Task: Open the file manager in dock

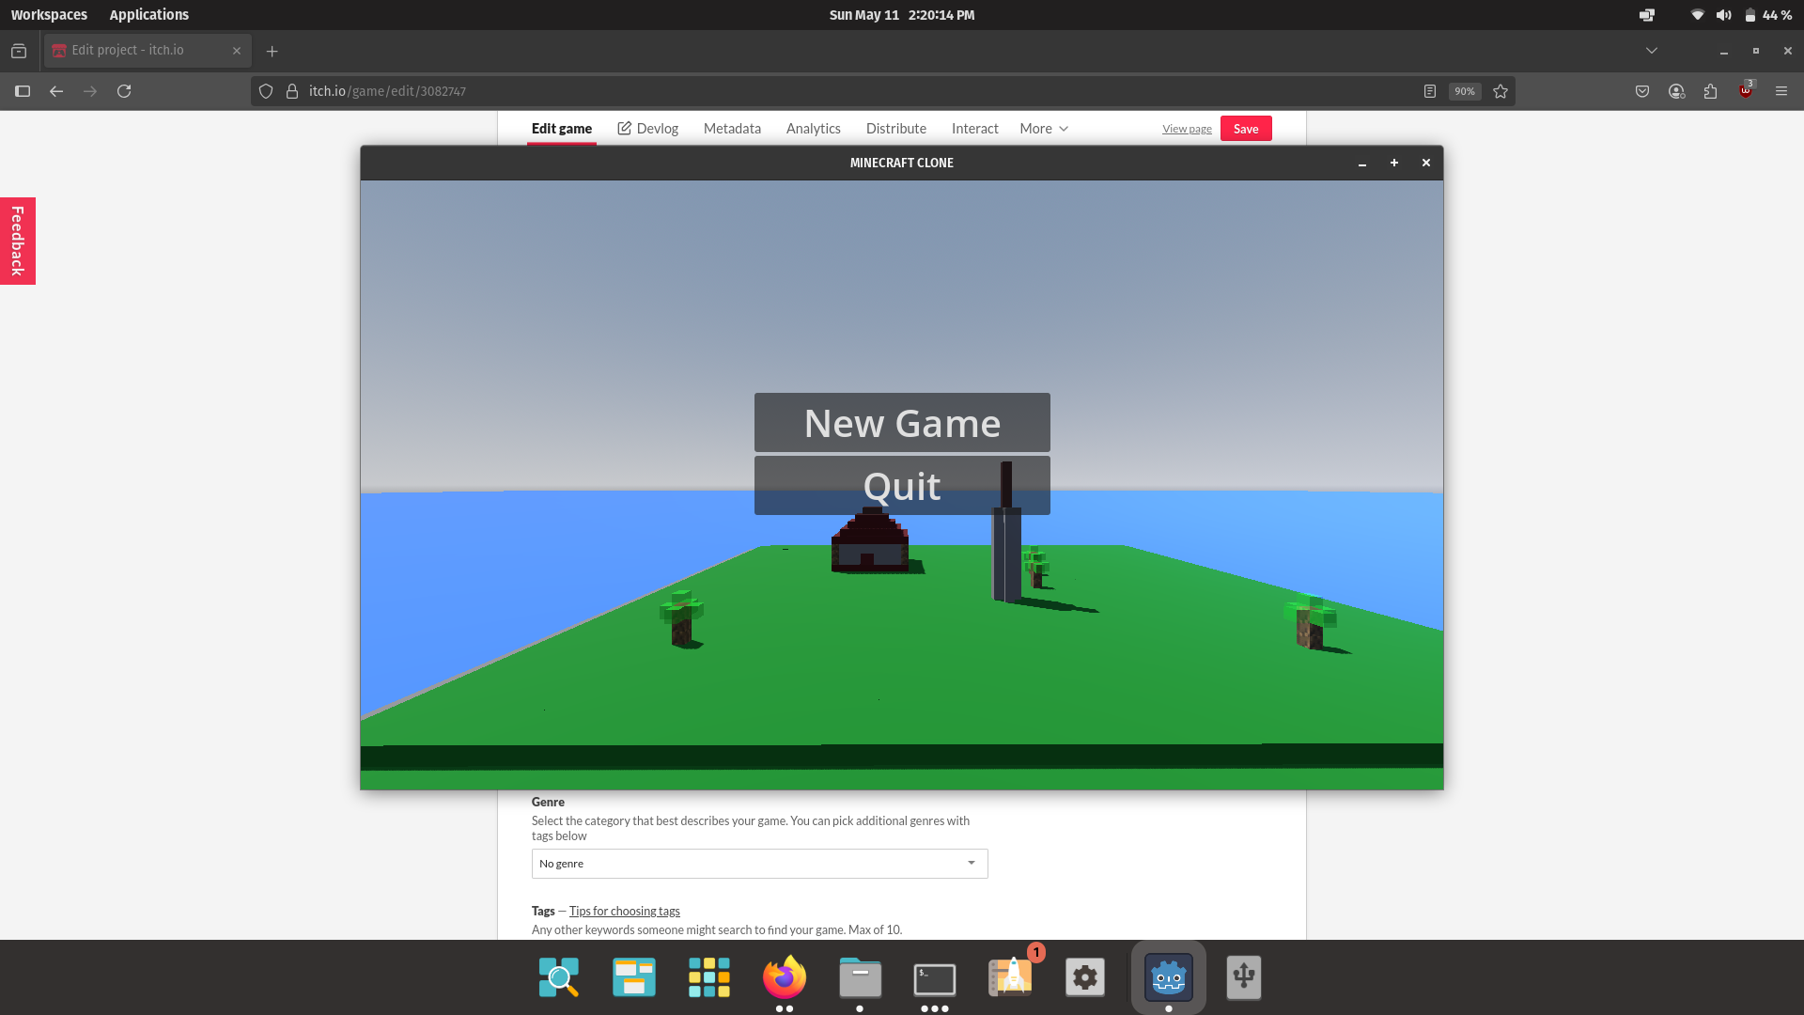Action: (860, 978)
